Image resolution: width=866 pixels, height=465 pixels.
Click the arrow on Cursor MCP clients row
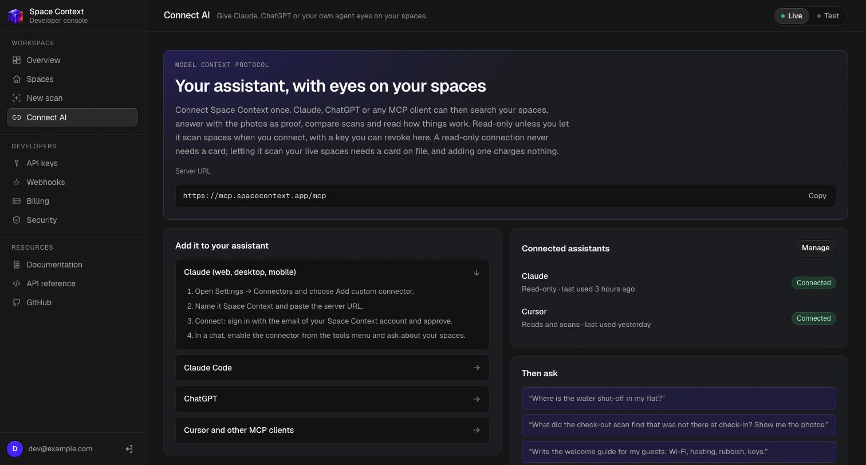coord(476,430)
